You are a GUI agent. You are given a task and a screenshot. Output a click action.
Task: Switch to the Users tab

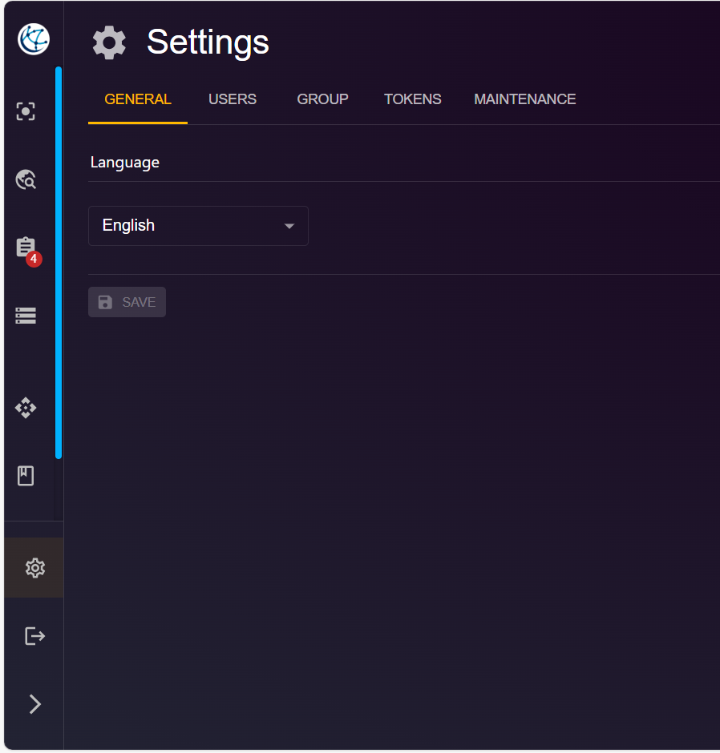[x=233, y=99]
